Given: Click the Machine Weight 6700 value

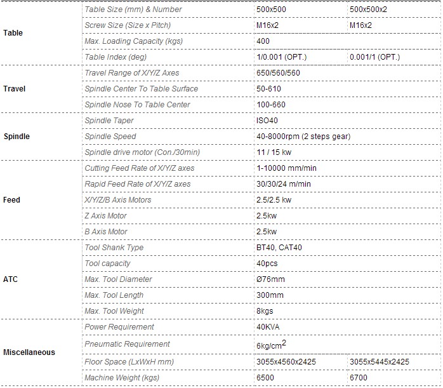Looking at the screenshot, I should [359, 378].
